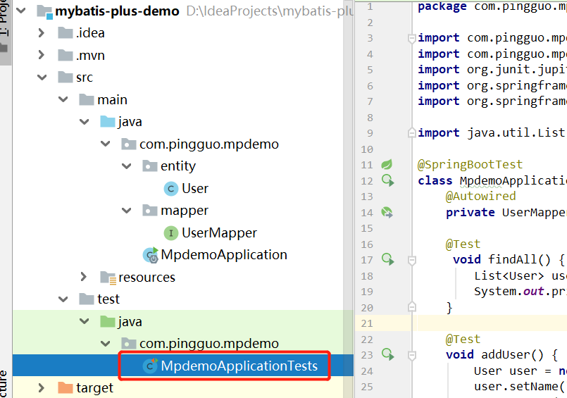This screenshot has height=398, width=567.
Task: Expand the .idea folder
Action: coord(42,33)
